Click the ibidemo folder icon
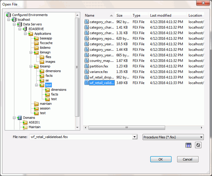212x176 pixels. click(x=36, y=48)
